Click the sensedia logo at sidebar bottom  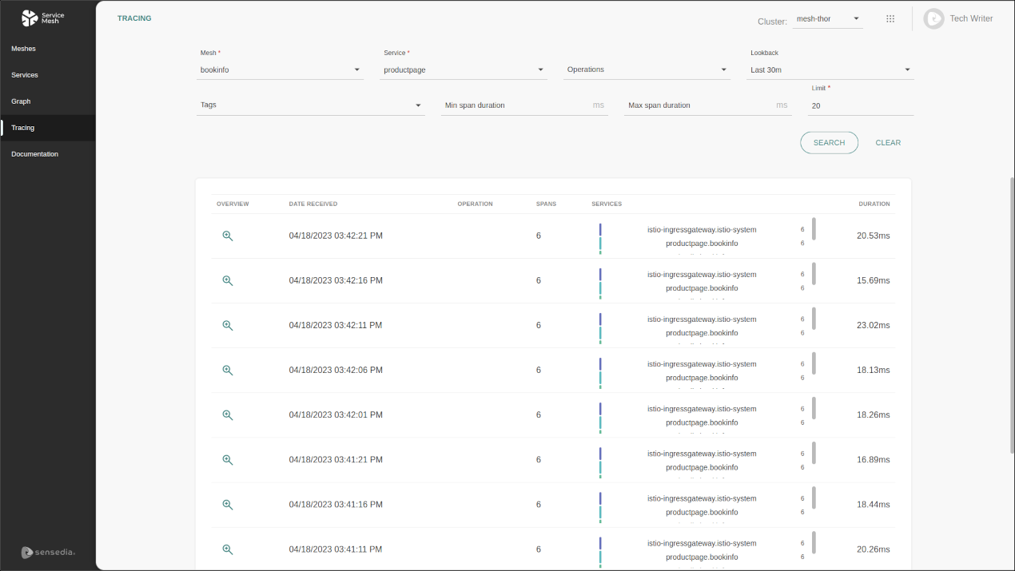[48, 552]
